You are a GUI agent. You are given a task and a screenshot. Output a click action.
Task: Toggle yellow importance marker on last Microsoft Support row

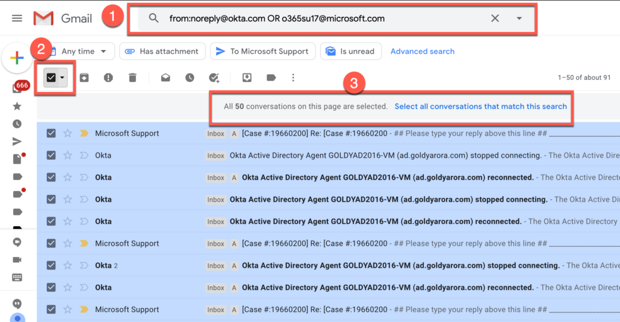coord(84,309)
